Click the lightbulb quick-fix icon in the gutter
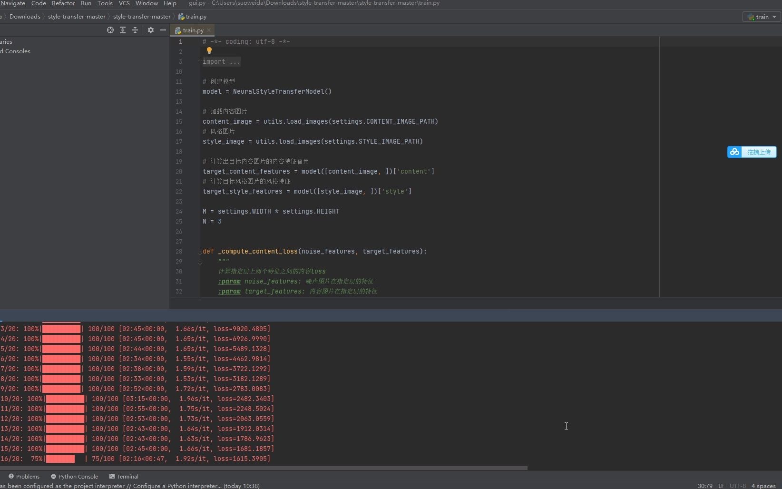The height and width of the screenshot is (489, 782). tap(209, 50)
